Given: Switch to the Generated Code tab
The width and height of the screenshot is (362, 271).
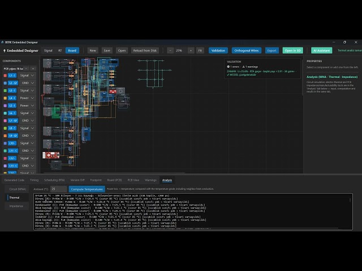Looking at the screenshot, I should 14,180.
